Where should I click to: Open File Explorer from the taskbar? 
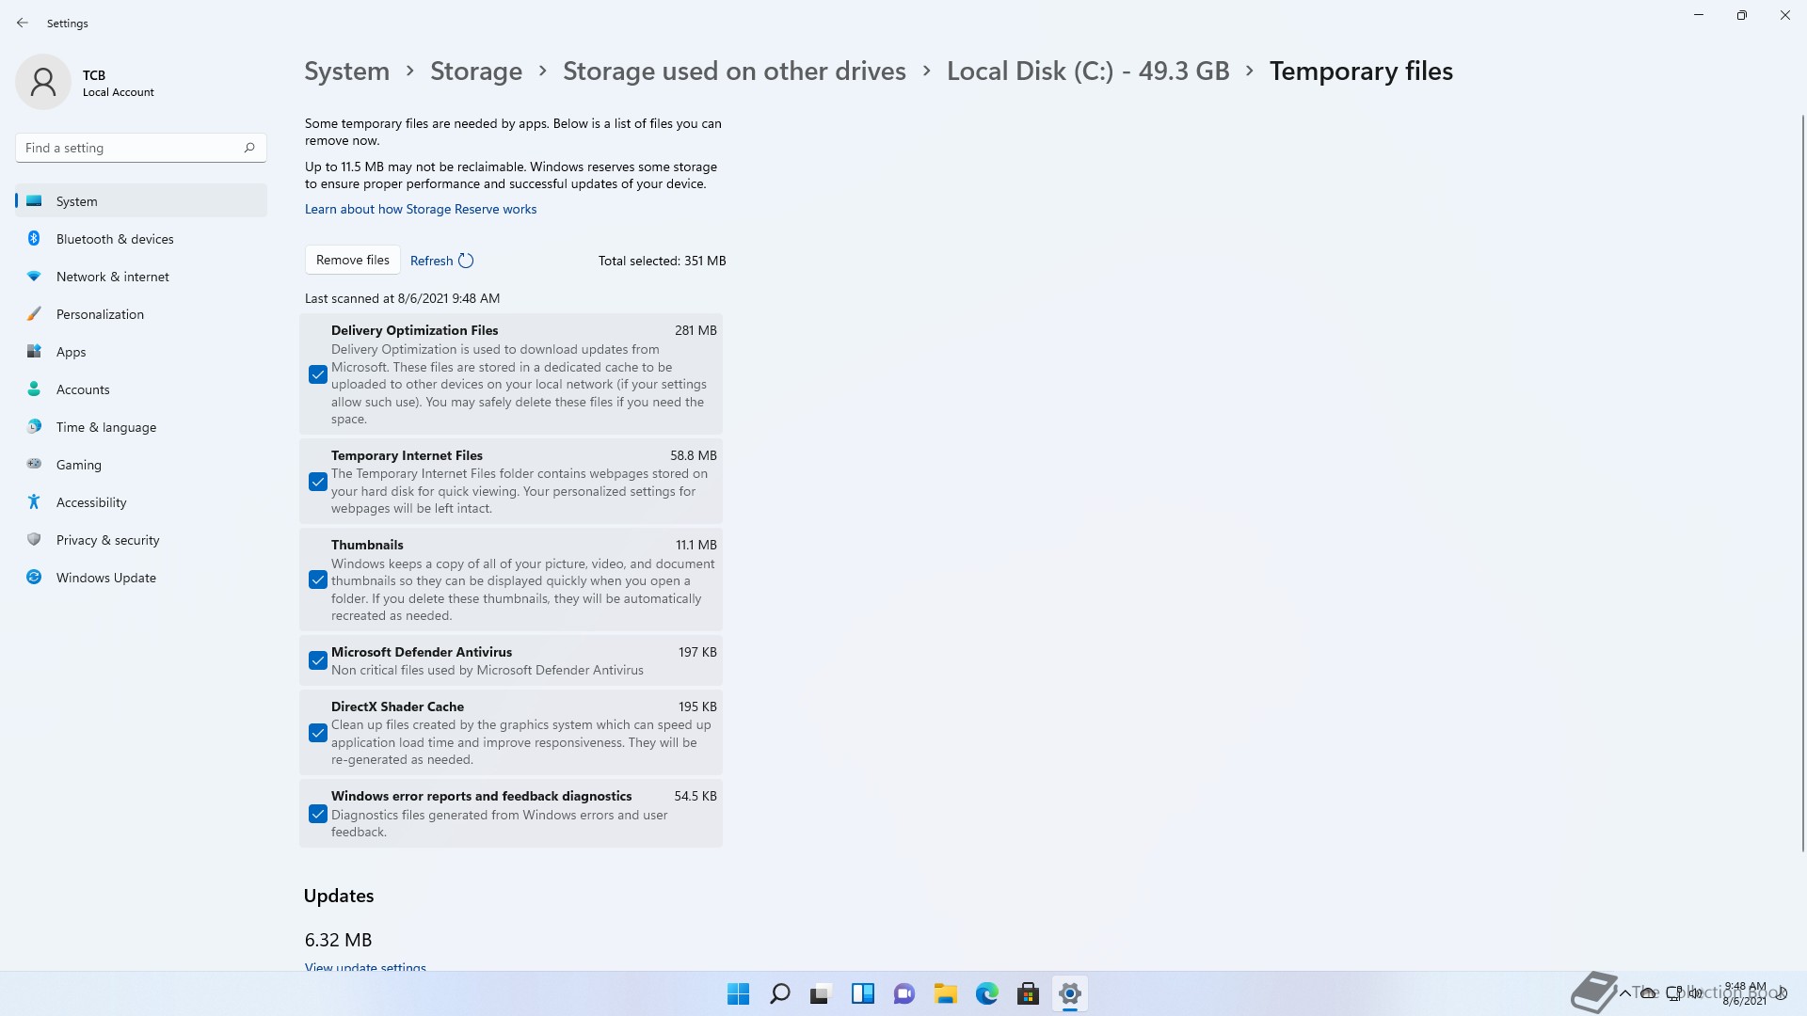tap(945, 993)
